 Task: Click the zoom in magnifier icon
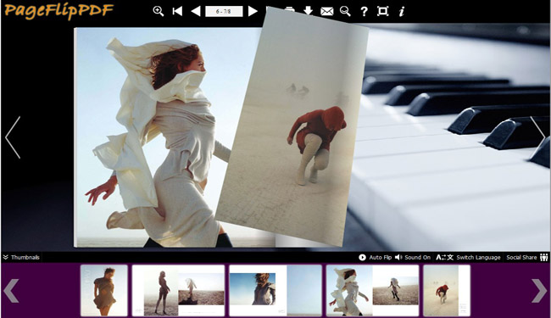(x=159, y=11)
